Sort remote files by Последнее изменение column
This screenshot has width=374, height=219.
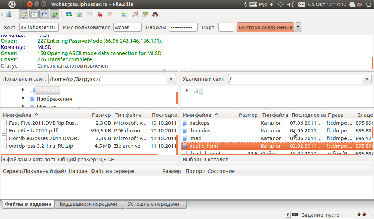coord(308,115)
